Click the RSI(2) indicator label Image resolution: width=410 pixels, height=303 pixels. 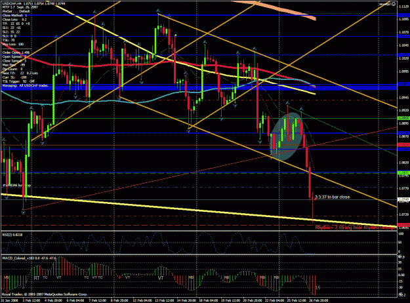pyautogui.click(x=12, y=235)
